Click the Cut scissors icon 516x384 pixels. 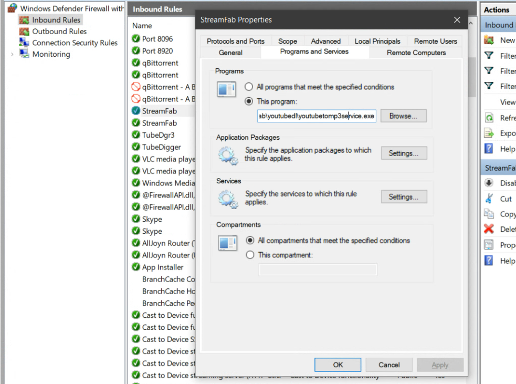pos(489,199)
